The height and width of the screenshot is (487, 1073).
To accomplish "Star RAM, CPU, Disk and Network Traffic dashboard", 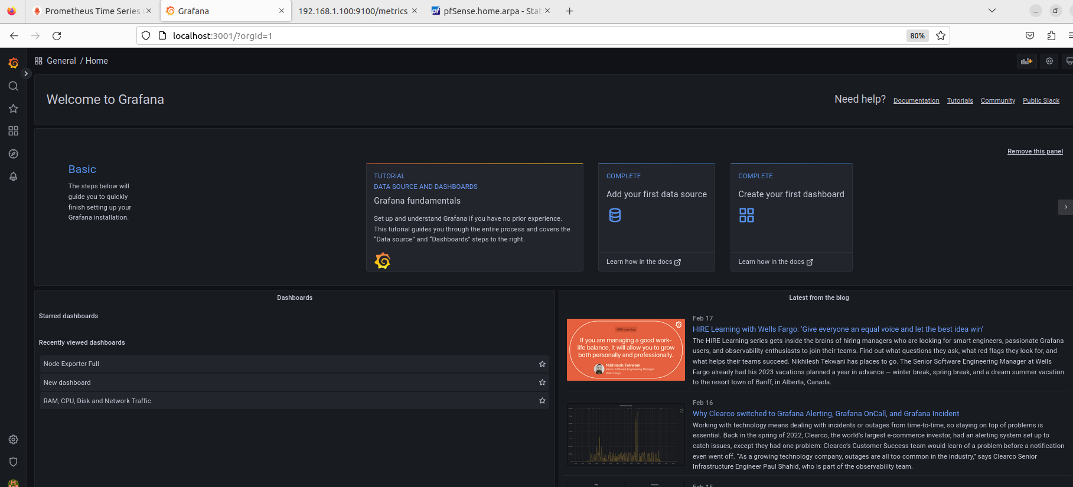I will (x=542, y=401).
